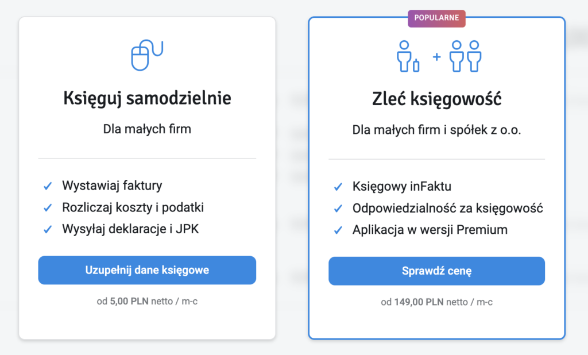Image resolution: width=588 pixels, height=355 pixels.
Task: Click the POPULARNE badge
Action: [436, 18]
